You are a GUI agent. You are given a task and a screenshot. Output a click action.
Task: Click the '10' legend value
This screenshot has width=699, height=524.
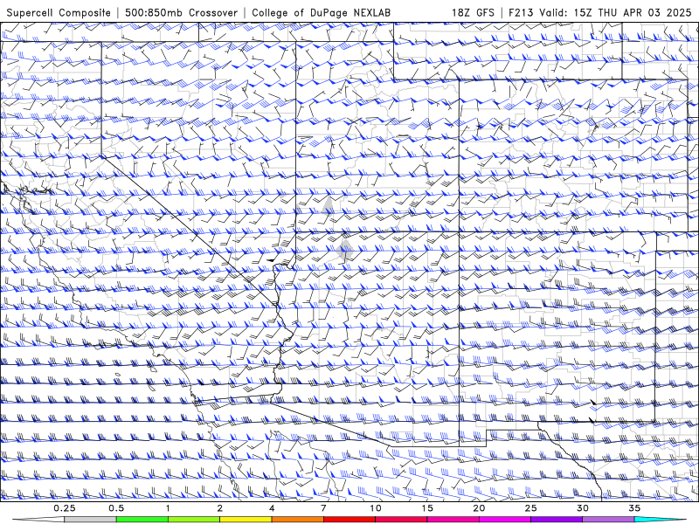click(376, 508)
